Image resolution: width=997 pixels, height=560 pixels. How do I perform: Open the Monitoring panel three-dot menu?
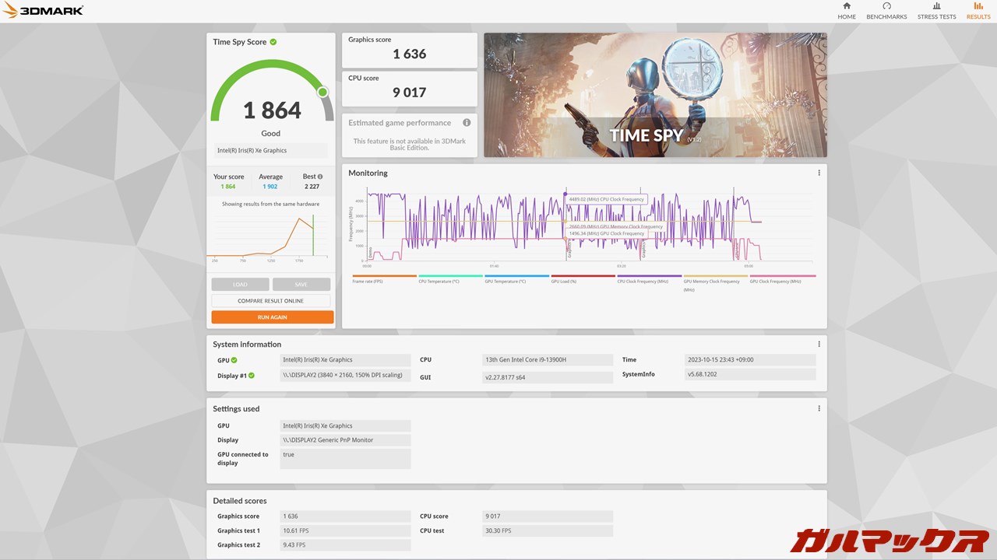coord(819,173)
